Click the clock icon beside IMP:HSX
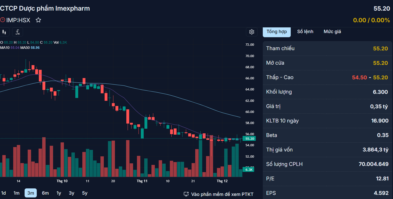Screen dimensions: 393x199 (2, 20)
